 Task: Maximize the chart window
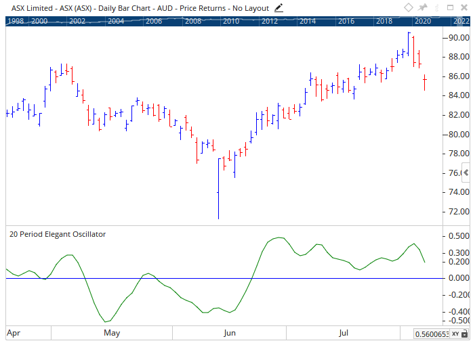450,7
